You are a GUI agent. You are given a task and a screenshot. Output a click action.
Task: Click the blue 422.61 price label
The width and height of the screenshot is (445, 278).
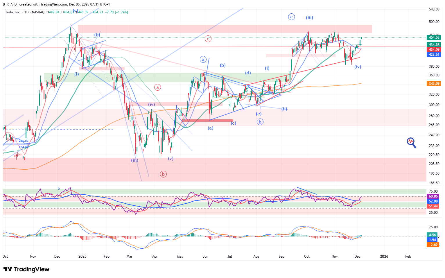[x=434, y=55]
